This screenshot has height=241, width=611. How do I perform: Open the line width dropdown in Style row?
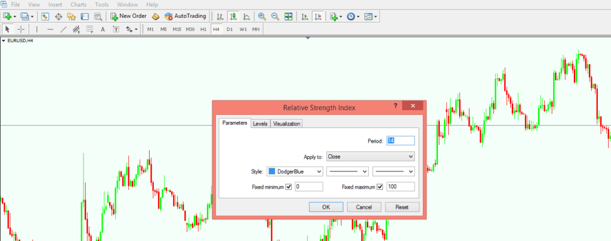pos(393,171)
